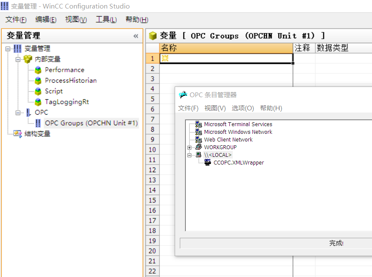
Task: Click the CCOPC.XMLWrapper OPC server icon
Action: [208, 162]
